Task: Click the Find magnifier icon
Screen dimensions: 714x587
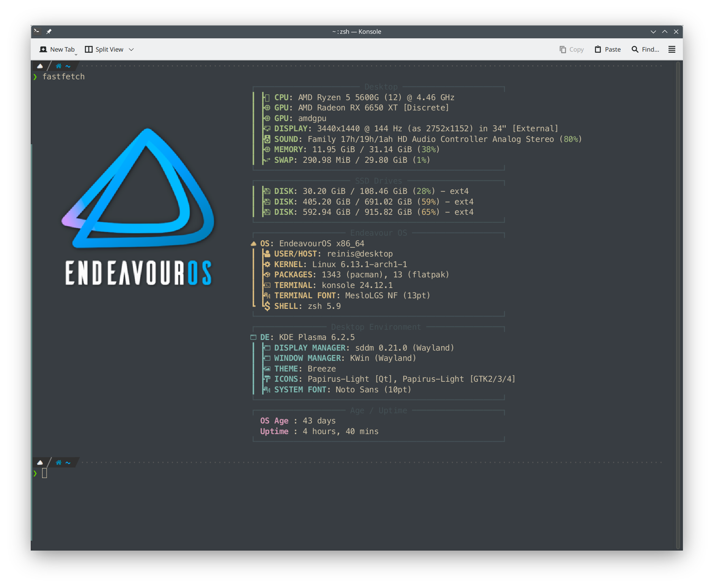Action: pos(635,49)
